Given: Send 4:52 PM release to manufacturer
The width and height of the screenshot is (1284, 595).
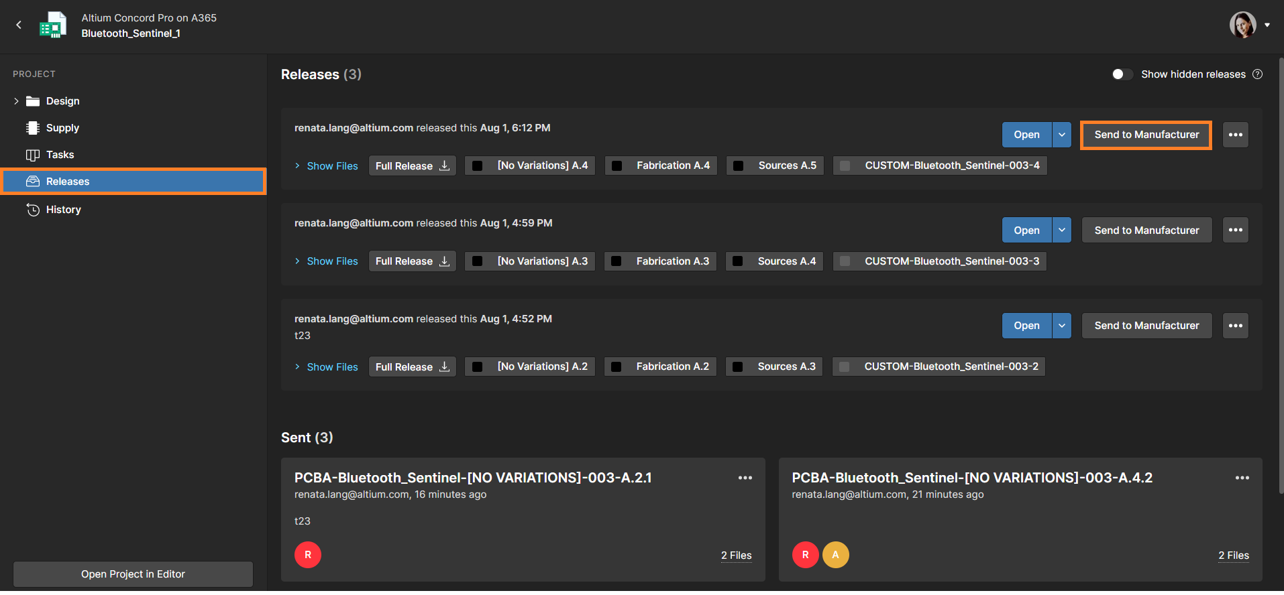Looking at the screenshot, I should click(1146, 326).
